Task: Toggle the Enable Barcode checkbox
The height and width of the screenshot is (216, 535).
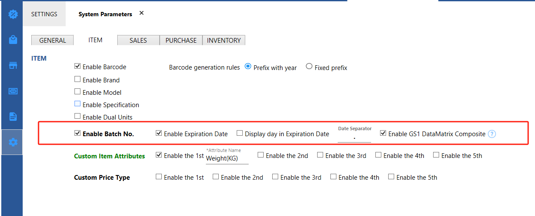Action: (x=77, y=67)
